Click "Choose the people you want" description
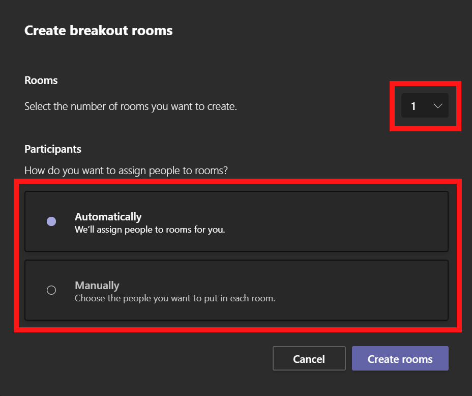Image resolution: width=472 pixels, height=396 pixels. [174, 298]
